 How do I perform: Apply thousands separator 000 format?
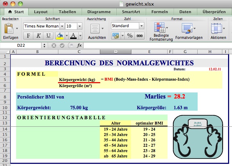(139, 36)
